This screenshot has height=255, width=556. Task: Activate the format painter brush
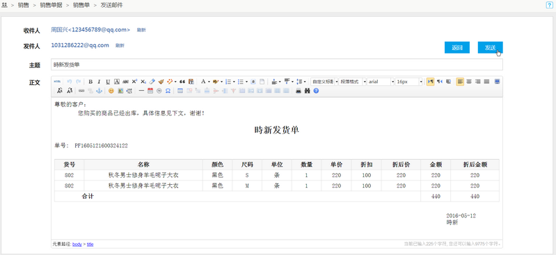[x=161, y=81]
